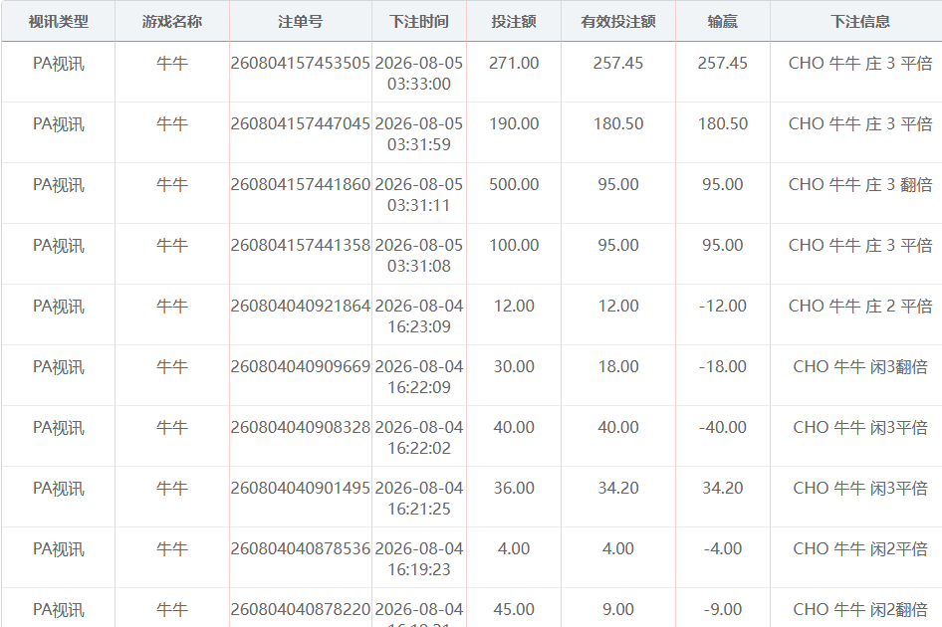Click the -40.00 win/loss cell
This screenshot has width=942, height=627.
click(723, 427)
